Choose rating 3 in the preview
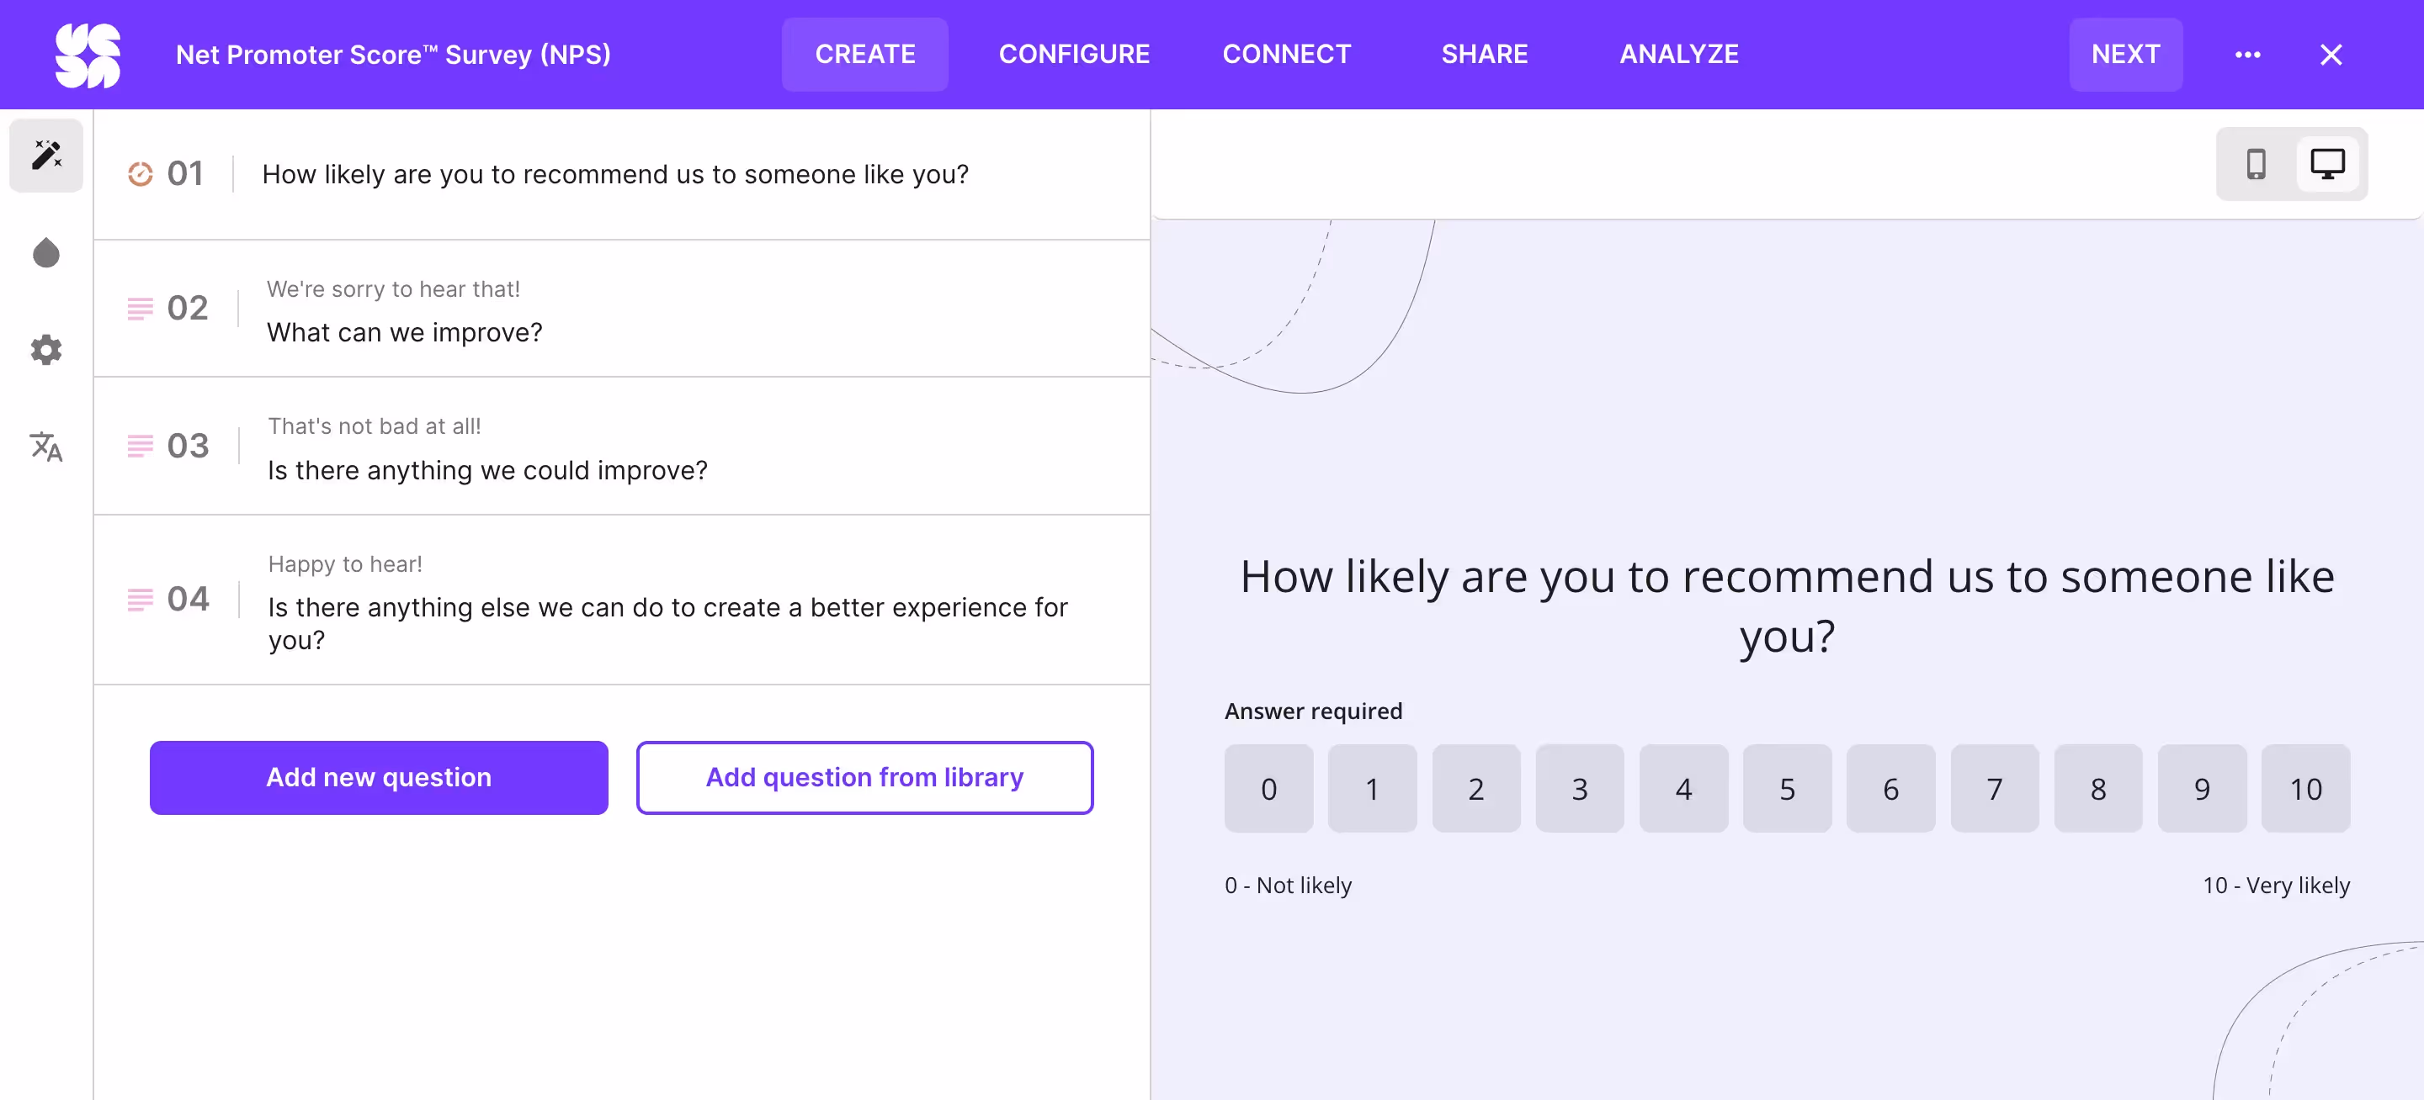The width and height of the screenshot is (2424, 1100). coord(1579,788)
